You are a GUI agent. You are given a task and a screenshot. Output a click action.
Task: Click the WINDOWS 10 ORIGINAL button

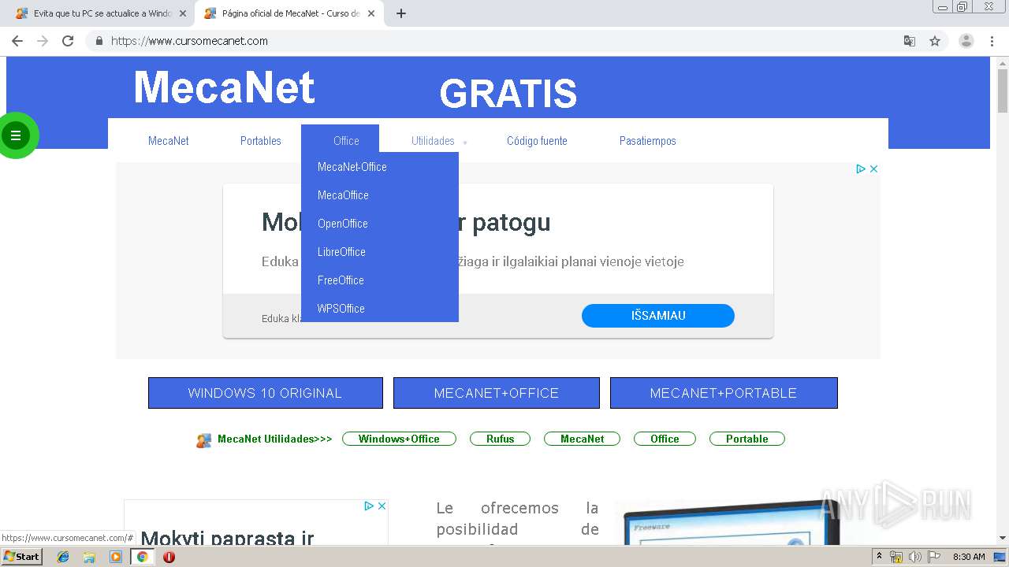pos(266,393)
